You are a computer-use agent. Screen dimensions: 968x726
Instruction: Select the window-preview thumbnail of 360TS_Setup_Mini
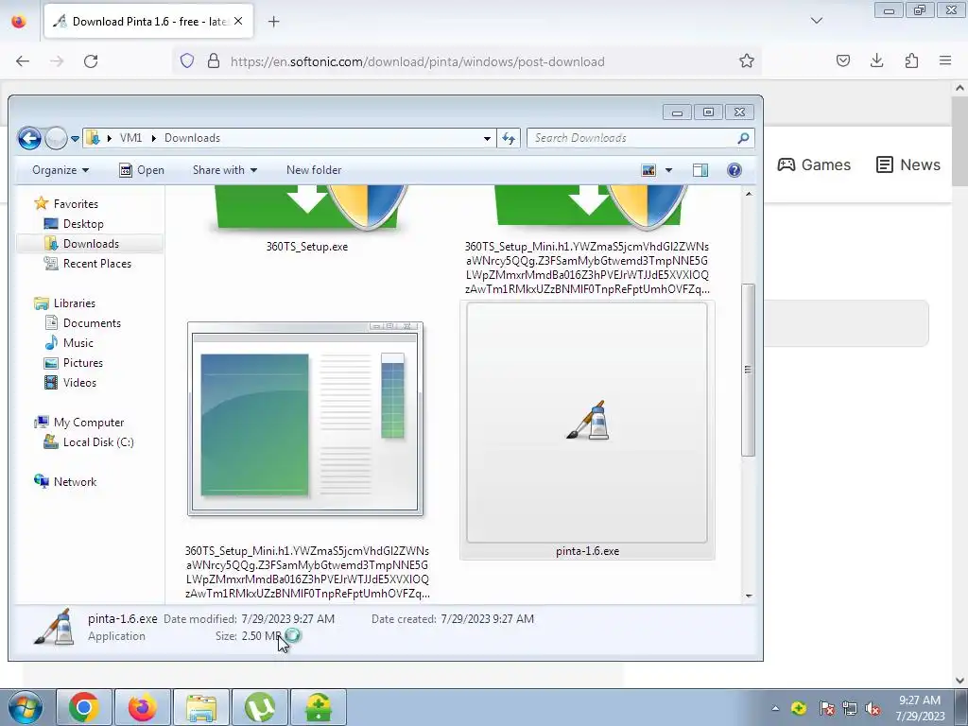(305, 419)
